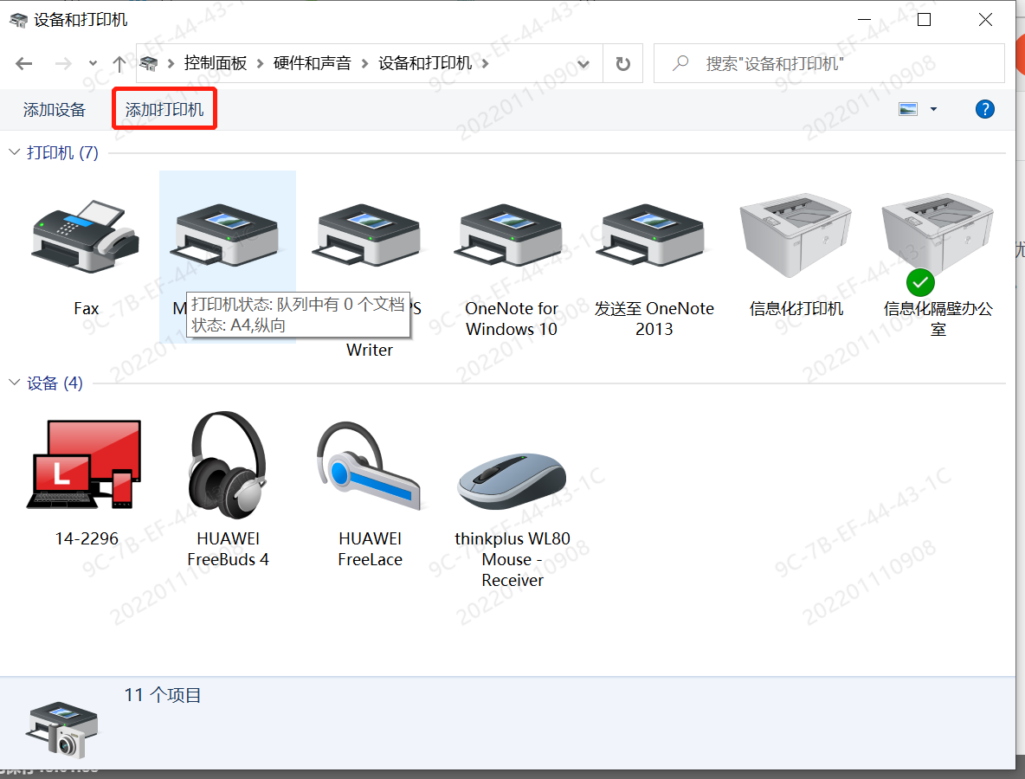This screenshot has height=779, width=1025.
Task: Collapse the 设备 (4) section
Action: [x=13, y=383]
